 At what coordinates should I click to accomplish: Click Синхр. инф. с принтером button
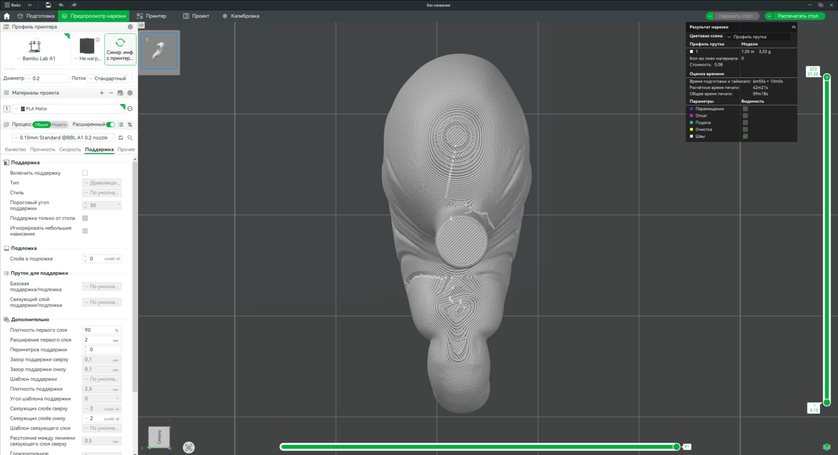[x=120, y=49]
